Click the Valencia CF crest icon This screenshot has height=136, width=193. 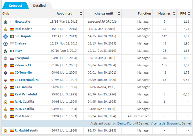[x=5, y=65]
